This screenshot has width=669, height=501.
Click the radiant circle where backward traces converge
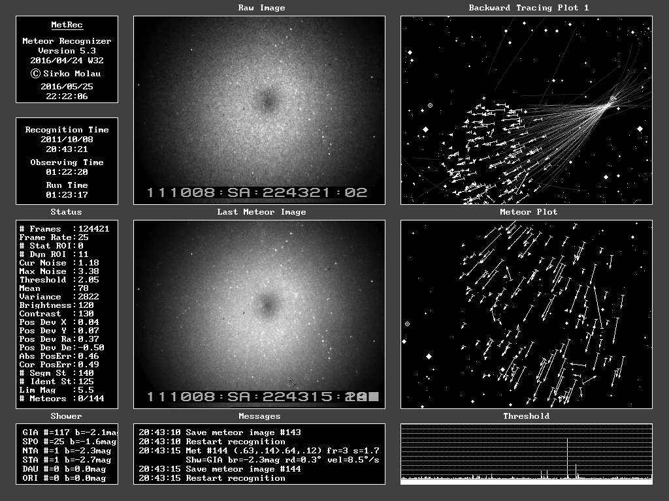coord(613,99)
